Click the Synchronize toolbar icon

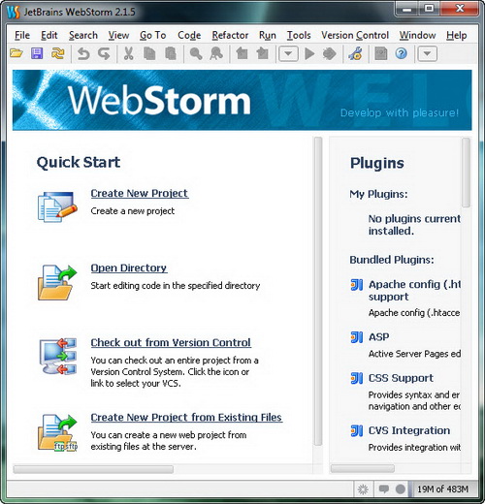coord(58,53)
